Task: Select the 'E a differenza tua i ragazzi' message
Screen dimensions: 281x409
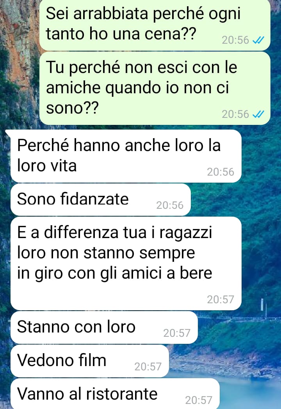Action: (126, 263)
